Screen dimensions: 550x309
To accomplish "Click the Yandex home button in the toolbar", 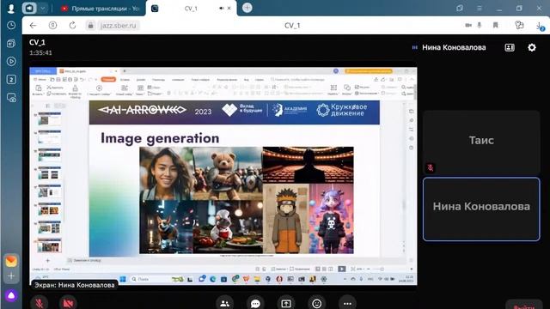I will [52, 25].
